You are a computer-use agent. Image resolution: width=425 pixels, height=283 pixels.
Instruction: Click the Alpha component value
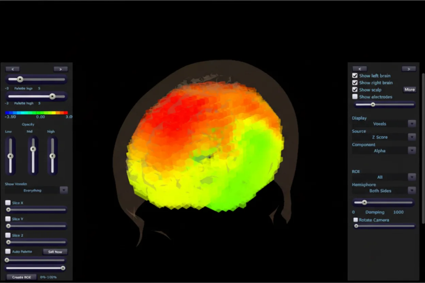tap(380, 151)
